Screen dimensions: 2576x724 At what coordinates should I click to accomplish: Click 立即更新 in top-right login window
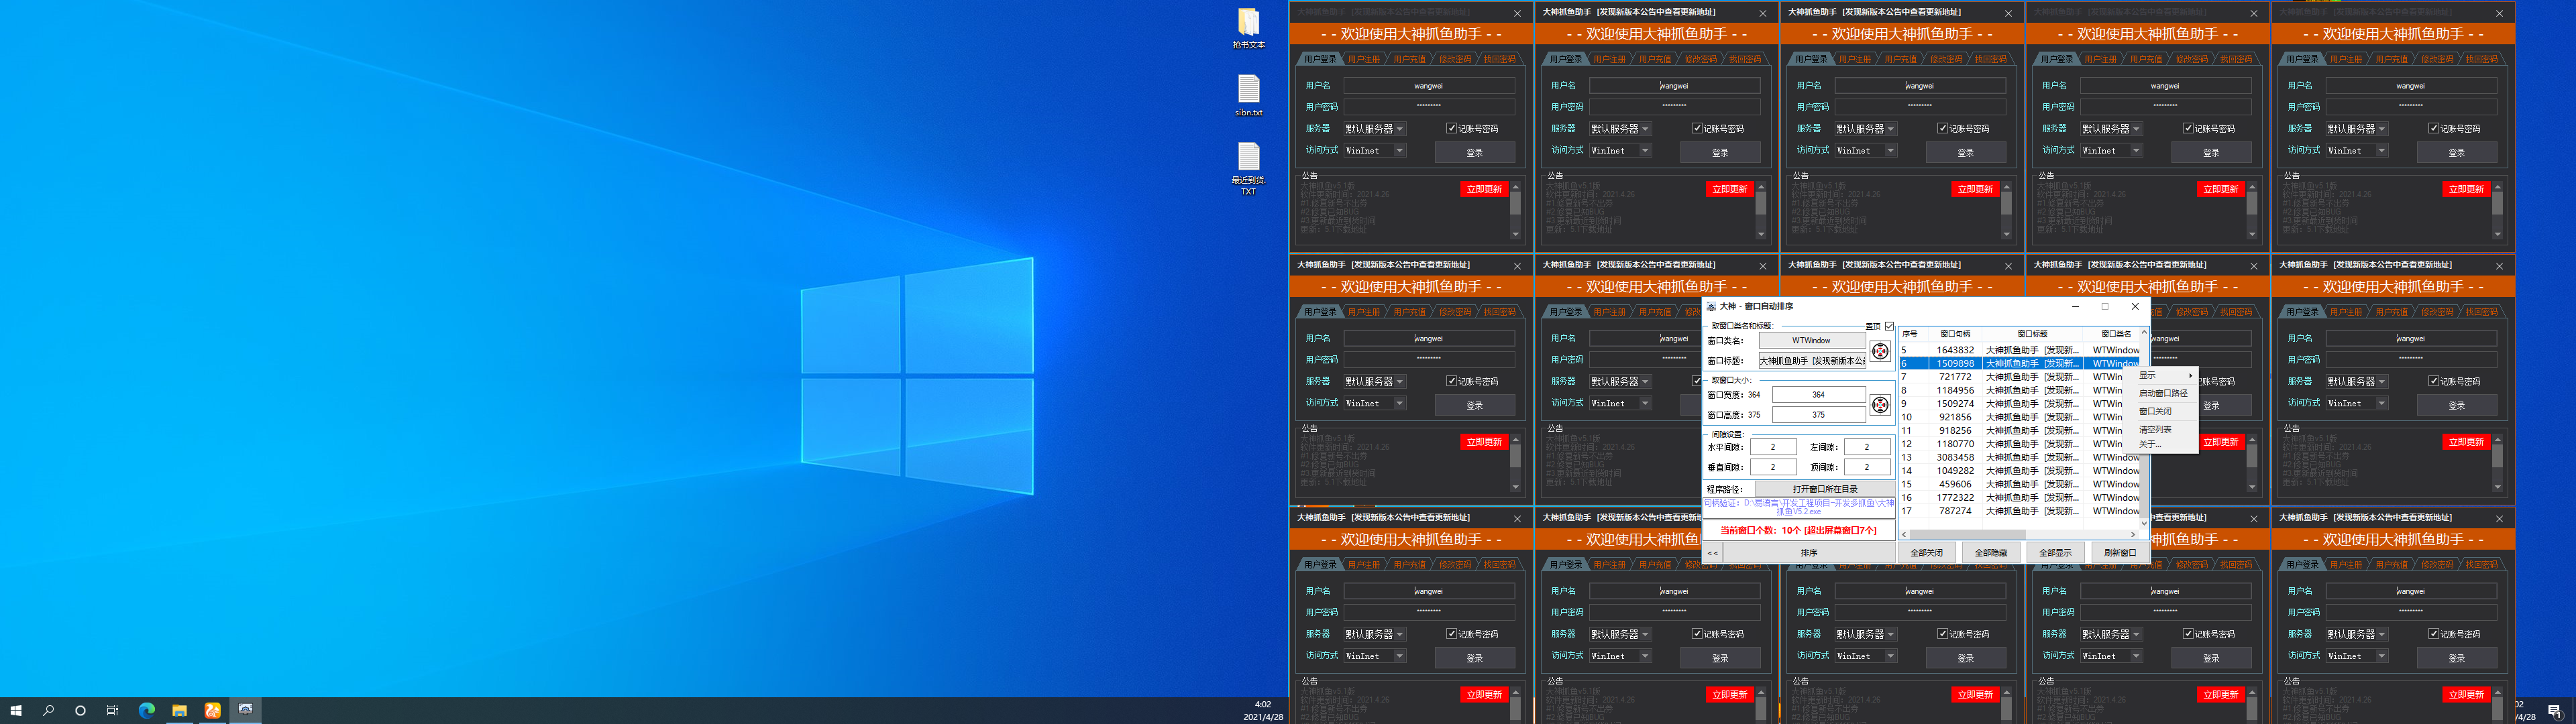2466,189
